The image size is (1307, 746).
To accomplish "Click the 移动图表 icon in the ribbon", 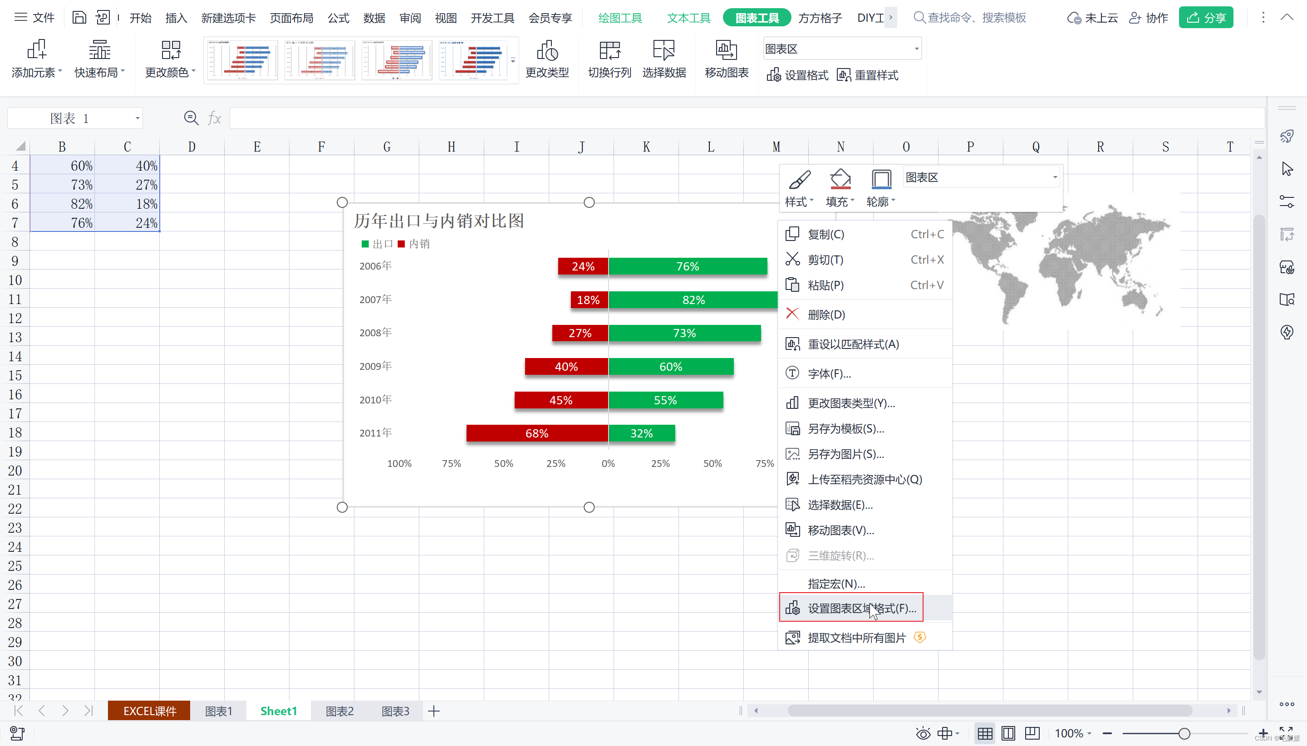I will click(727, 50).
